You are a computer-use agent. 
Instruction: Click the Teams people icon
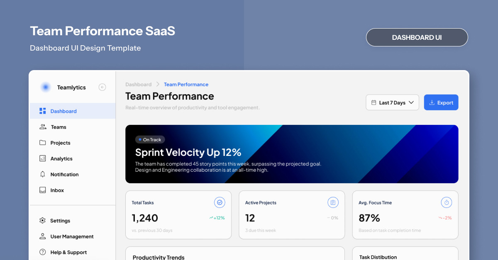43,127
